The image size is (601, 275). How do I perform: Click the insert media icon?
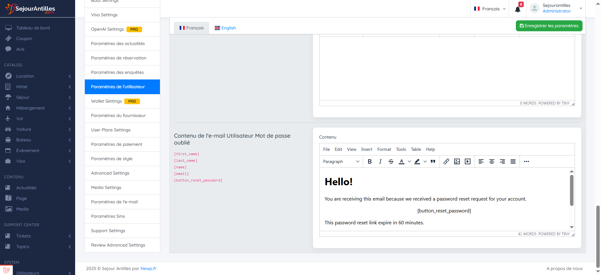point(468,161)
